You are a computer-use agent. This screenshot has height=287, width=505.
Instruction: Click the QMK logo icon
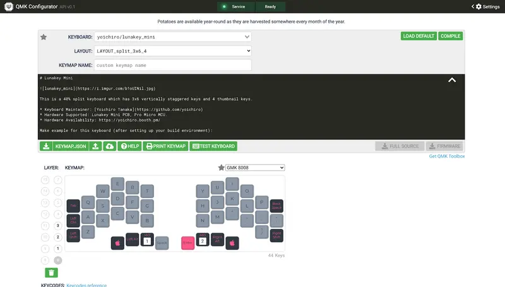tap(9, 6)
